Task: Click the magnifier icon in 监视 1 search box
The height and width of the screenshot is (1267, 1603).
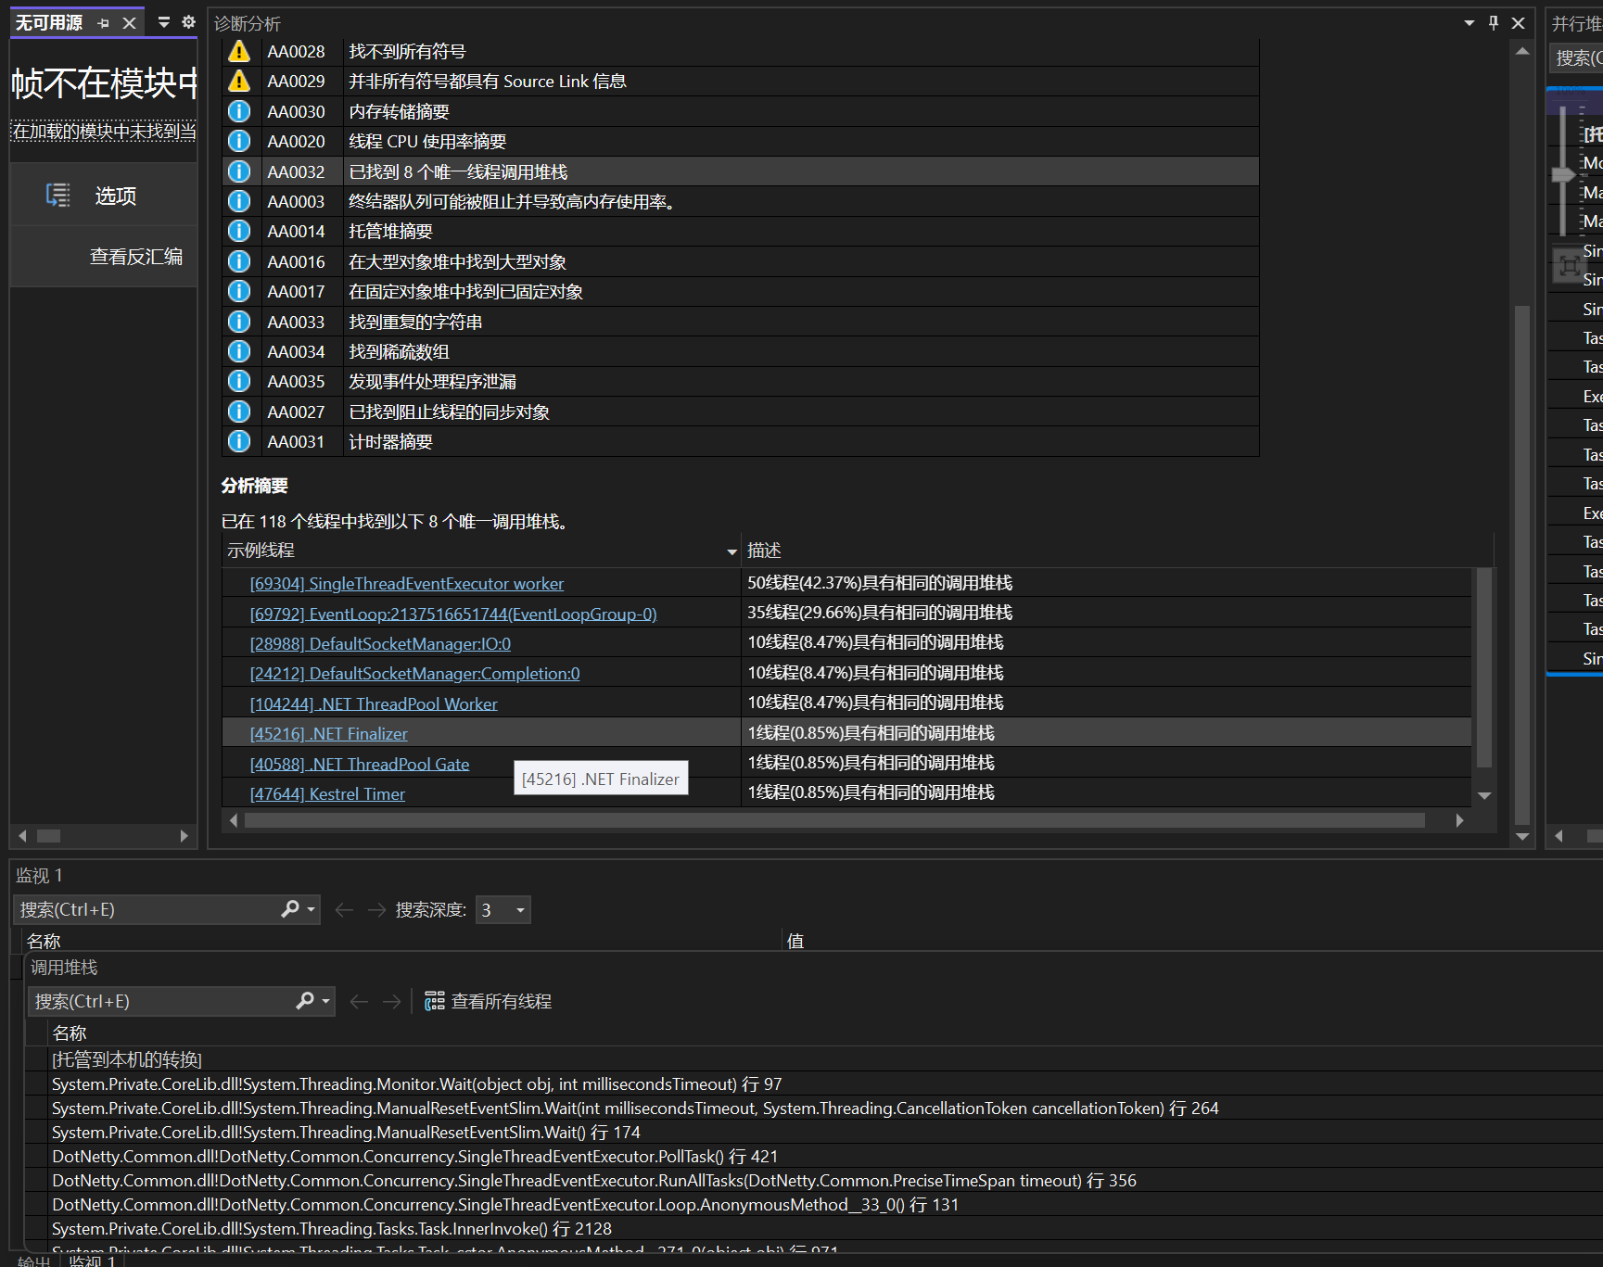Action: point(290,909)
